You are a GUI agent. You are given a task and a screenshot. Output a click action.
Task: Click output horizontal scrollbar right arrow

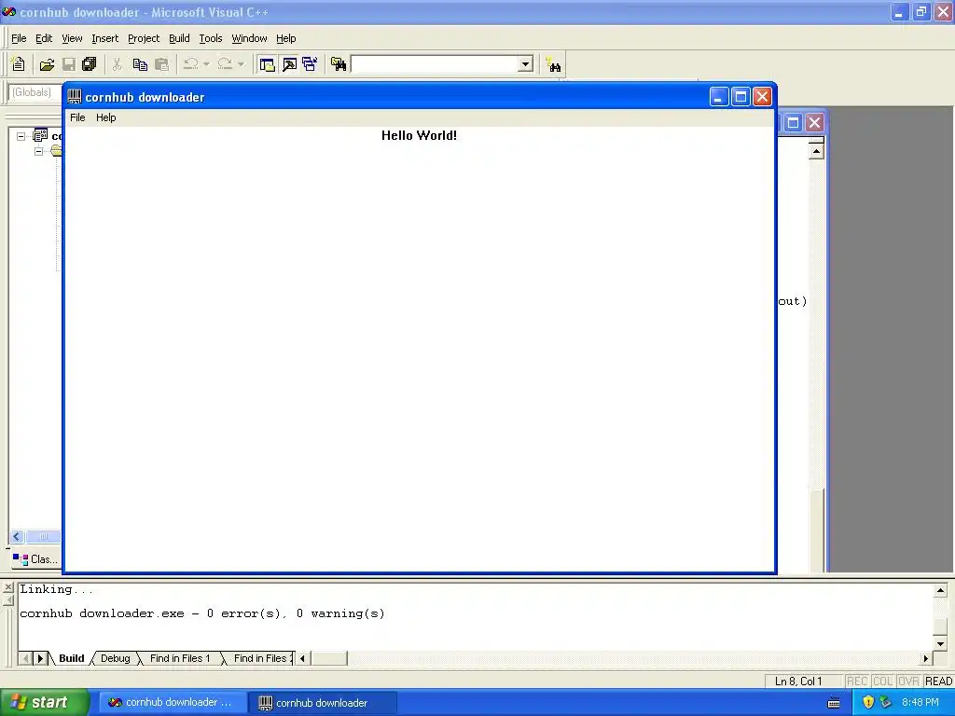coord(926,658)
